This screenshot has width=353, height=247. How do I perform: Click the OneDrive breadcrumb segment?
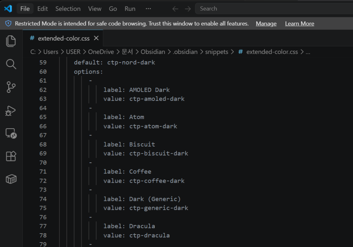pyautogui.click(x=101, y=52)
